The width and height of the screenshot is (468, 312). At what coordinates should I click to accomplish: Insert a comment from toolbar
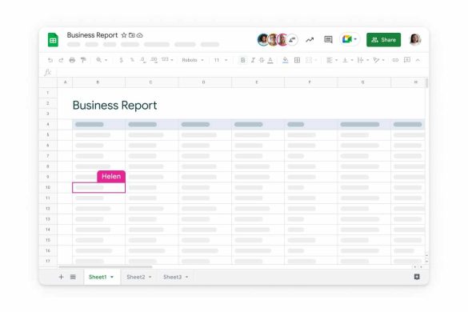[x=407, y=60]
